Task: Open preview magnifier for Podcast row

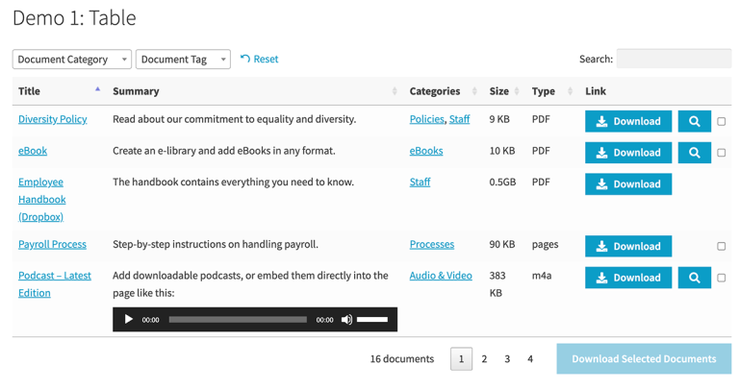Action: [694, 278]
